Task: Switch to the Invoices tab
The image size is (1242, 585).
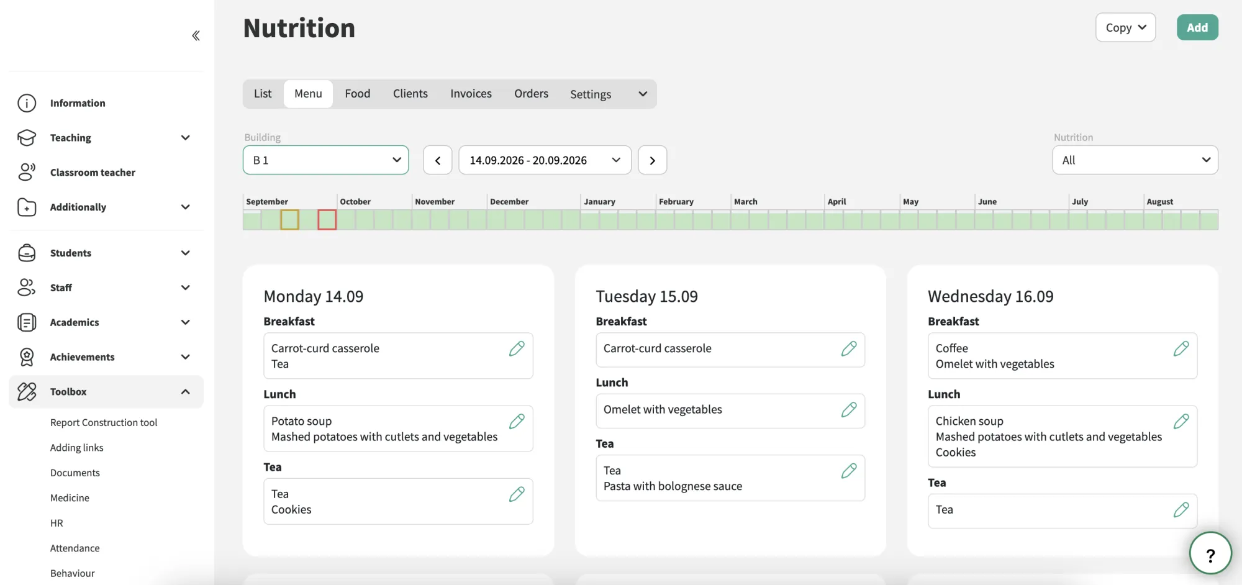Action: [x=471, y=94]
